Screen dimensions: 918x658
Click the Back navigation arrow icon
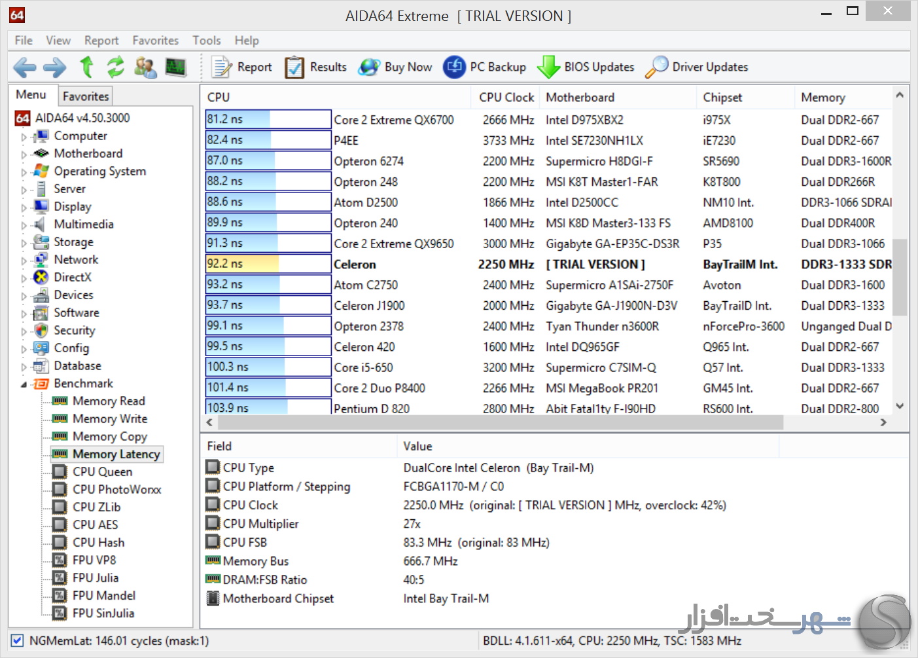(x=24, y=67)
